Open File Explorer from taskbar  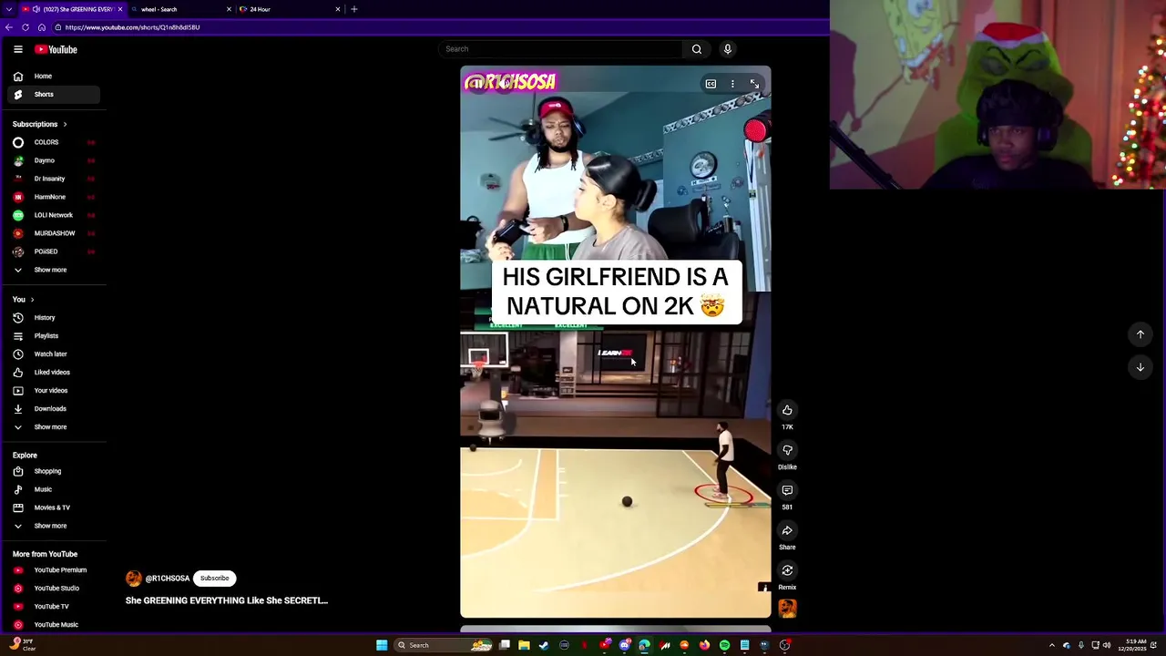point(524,645)
